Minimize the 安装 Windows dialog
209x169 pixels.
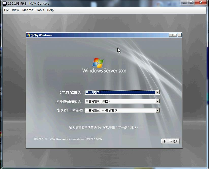(x=171, y=35)
